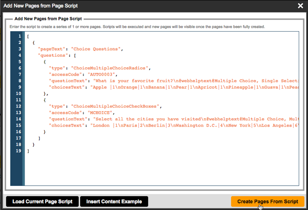Click line number 11 in the gutter

[x=19, y=100]
